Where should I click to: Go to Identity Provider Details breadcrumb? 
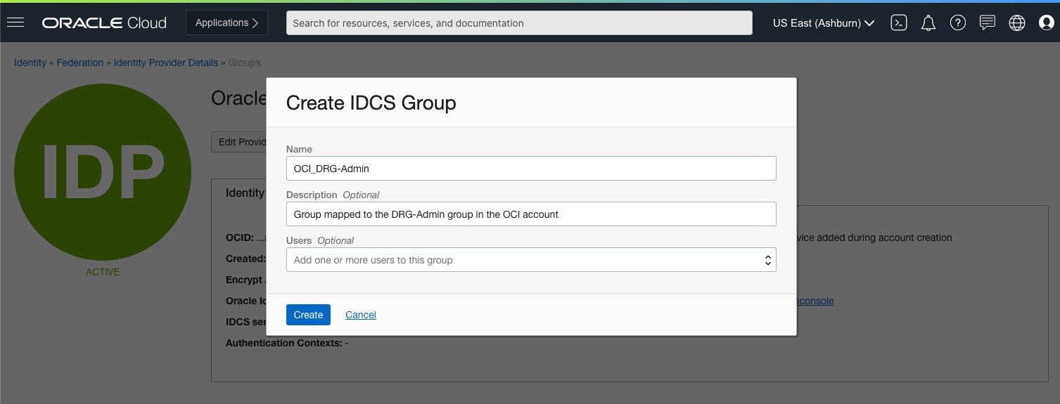[x=166, y=63]
